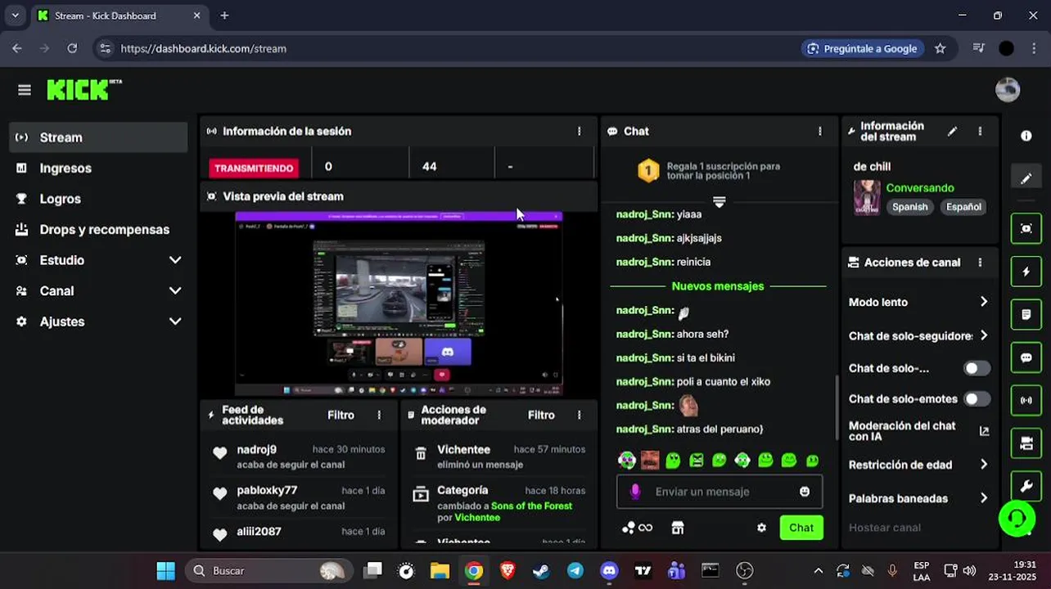
Task: Open Discord from the Windows taskbar
Action: point(609,570)
